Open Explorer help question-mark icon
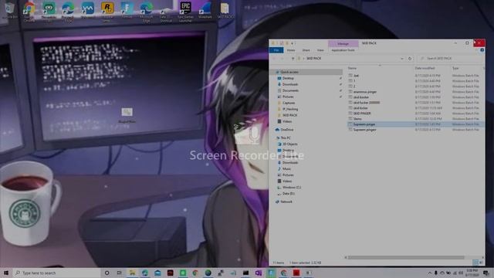494x278 pixels. click(x=482, y=50)
